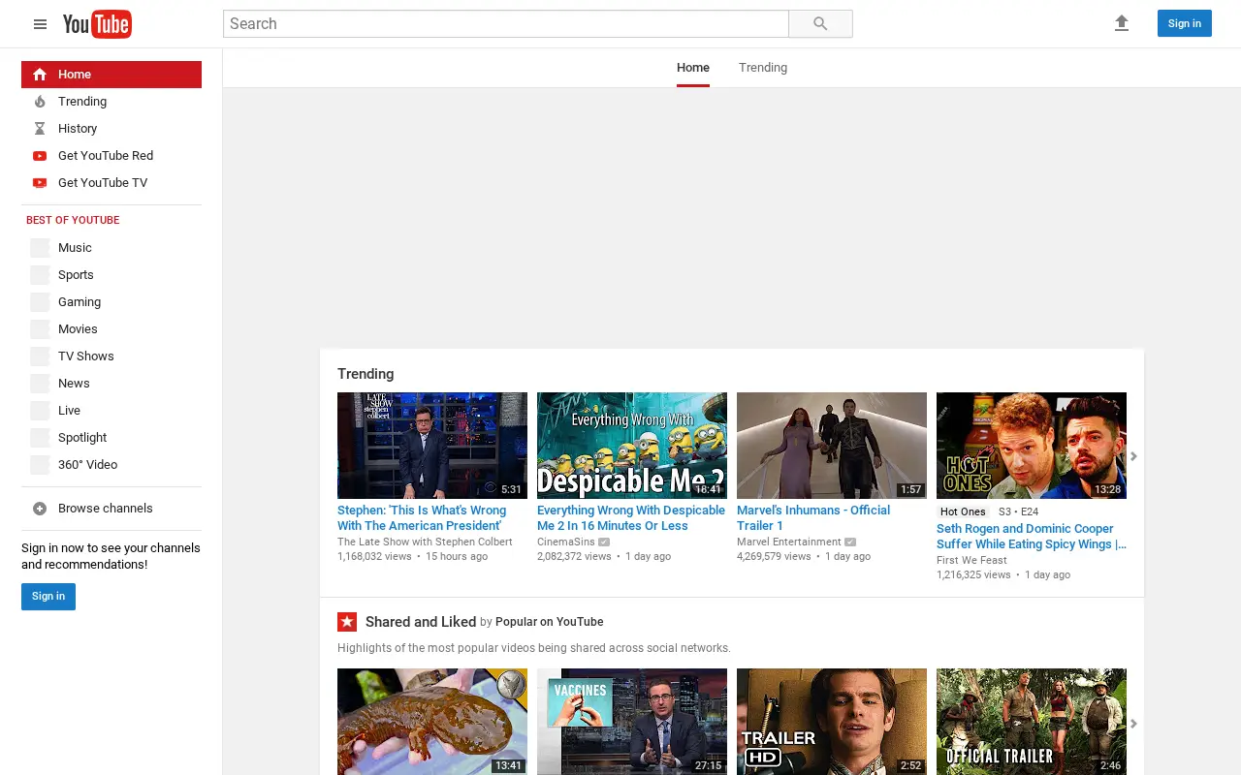Click the top-right Sign in button
The image size is (1241, 775).
pos(1184,23)
